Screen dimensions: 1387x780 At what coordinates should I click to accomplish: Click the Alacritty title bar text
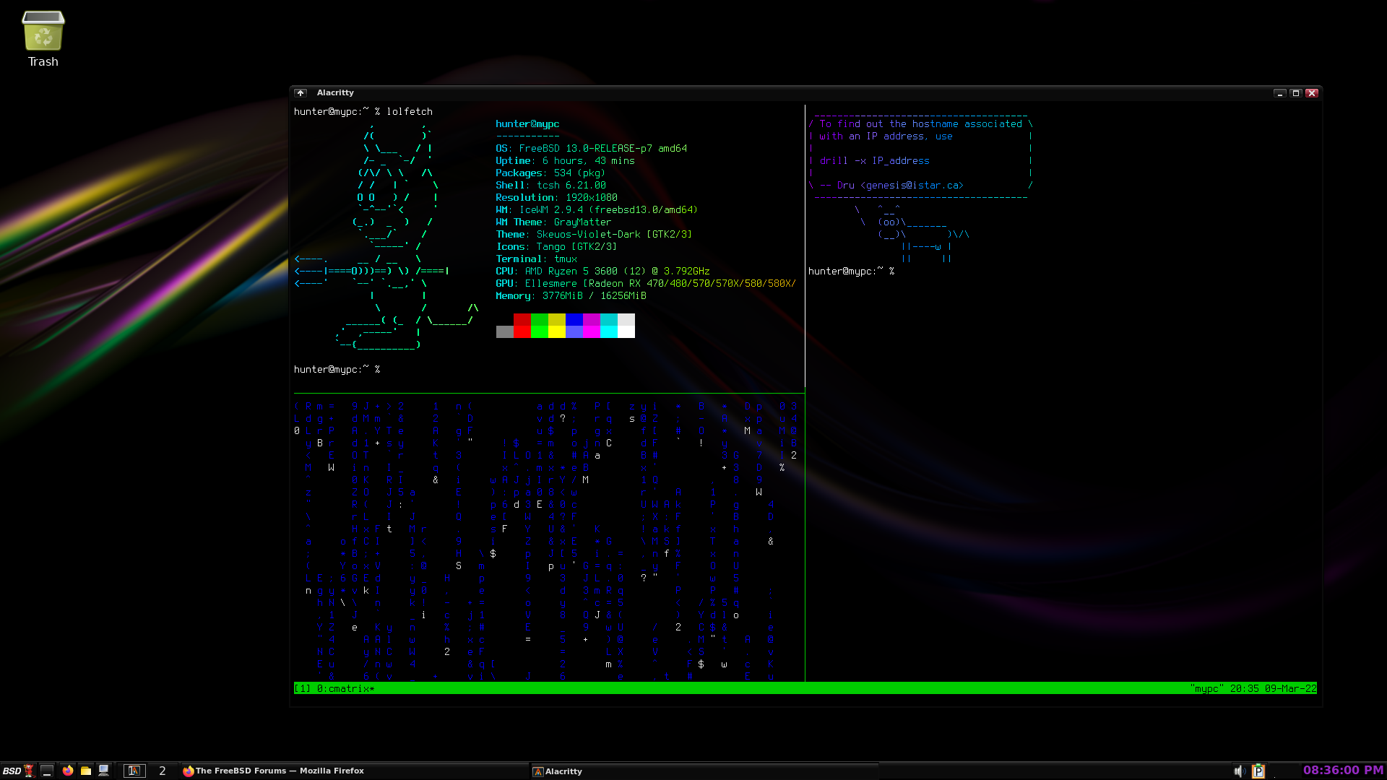(335, 92)
